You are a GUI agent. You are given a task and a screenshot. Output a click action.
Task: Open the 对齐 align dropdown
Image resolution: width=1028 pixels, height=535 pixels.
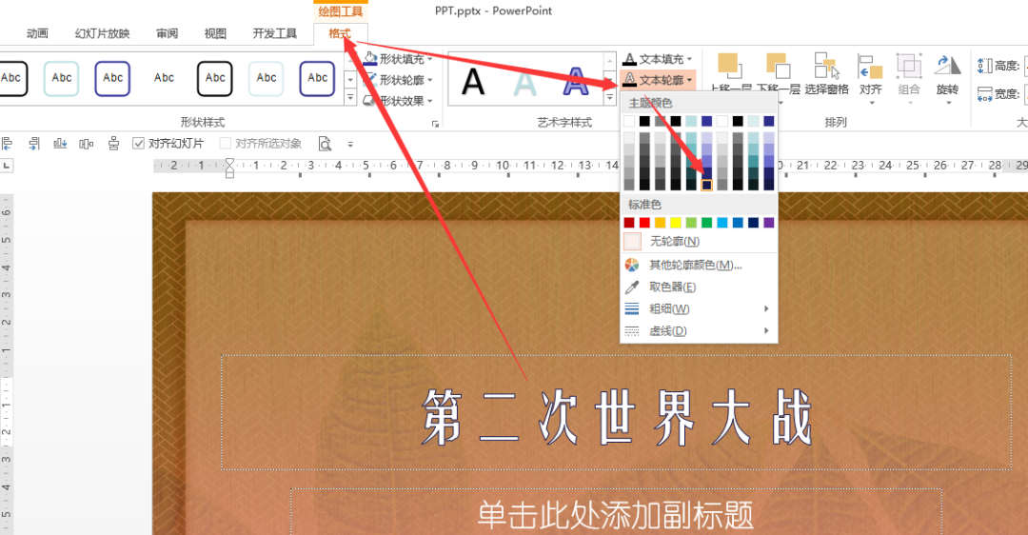pos(870,79)
